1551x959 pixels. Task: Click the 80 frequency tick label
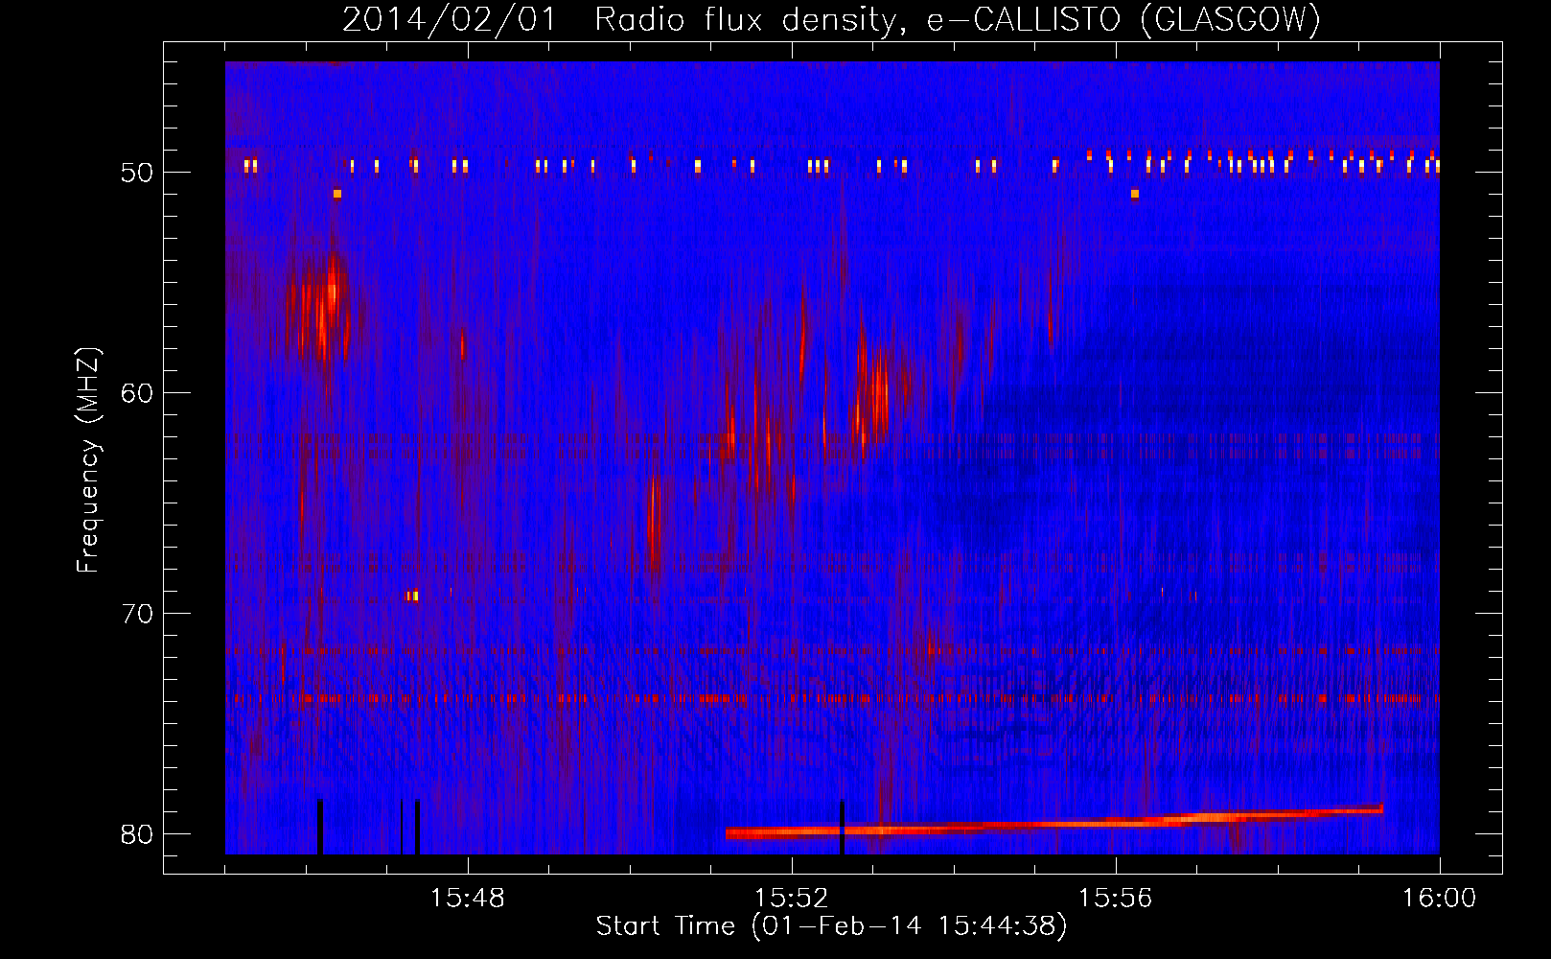(x=138, y=834)
